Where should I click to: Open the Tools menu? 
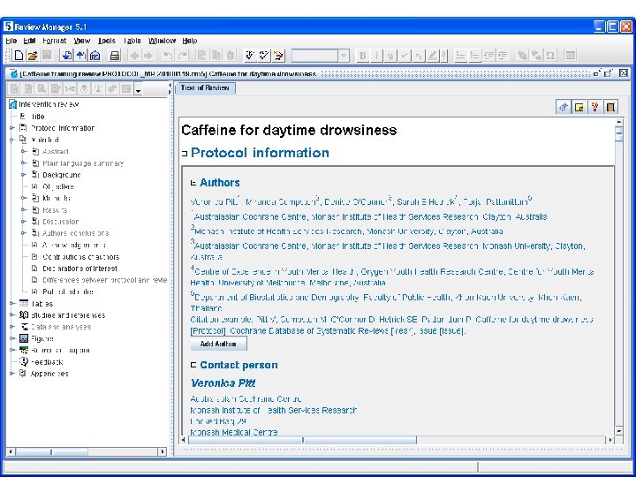tap(107, 41)
